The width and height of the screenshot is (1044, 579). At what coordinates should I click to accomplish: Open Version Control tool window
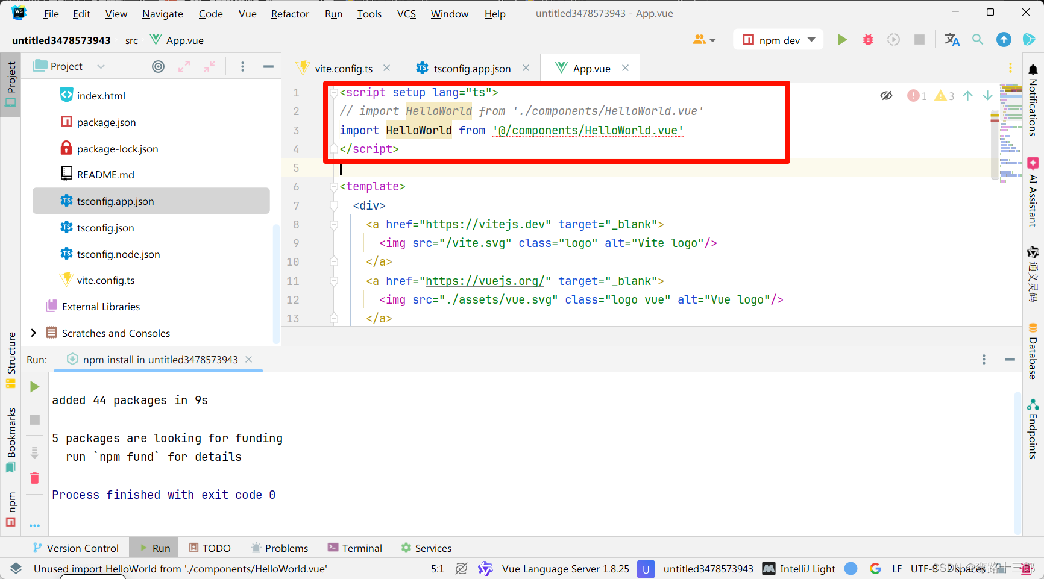coord(76,548)
